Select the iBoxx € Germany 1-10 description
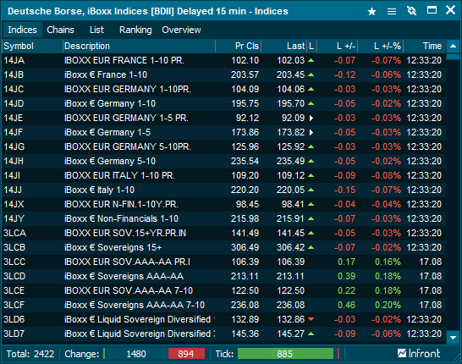The width and height of the screenshot is (462, 364). pyautogui.click(x=110, y=104)
